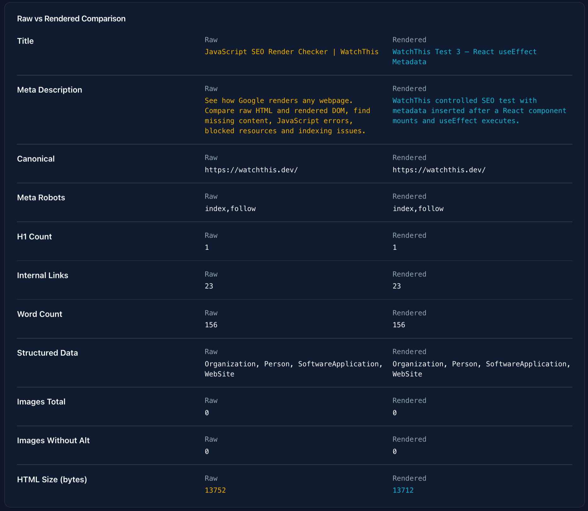
Task: Click the 'Rendered' label in the Title row
Action: (409, 40)
